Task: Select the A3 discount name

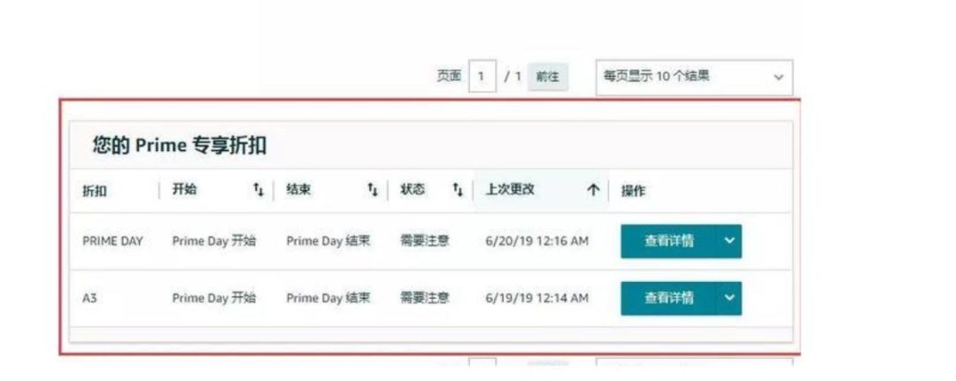Action: [89, 299]
